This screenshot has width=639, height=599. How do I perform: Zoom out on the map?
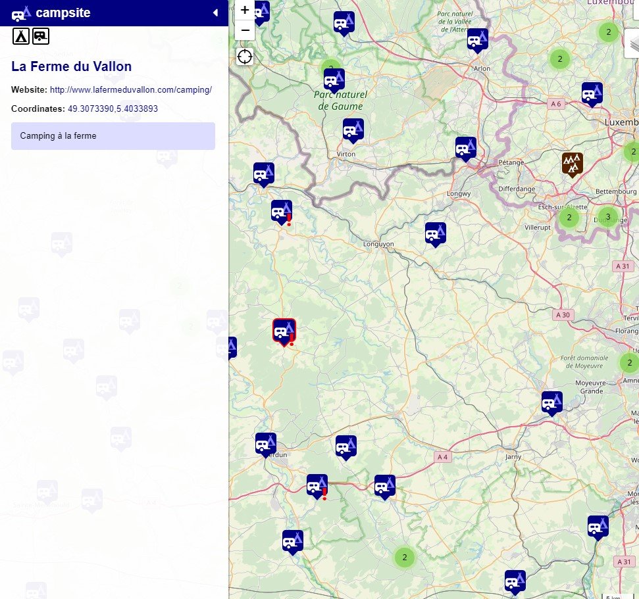coord(245,30)
